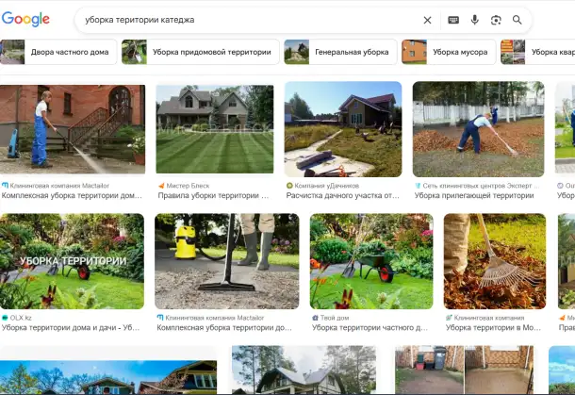Screen dimensions: 575x395
Task: Select the 'Двора частного дома' filter chip
Action: pyautogui.click(x=58, y=52)
